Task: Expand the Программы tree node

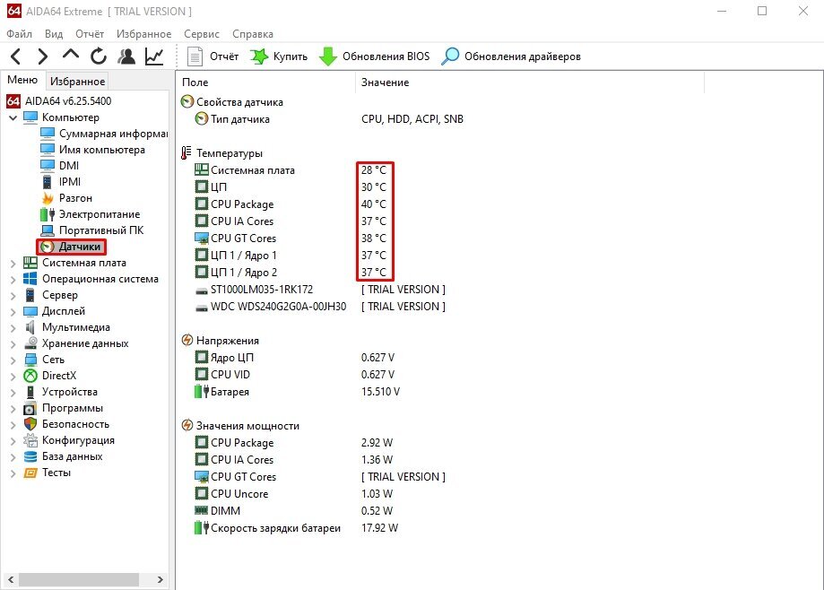Action: [13, 409]
